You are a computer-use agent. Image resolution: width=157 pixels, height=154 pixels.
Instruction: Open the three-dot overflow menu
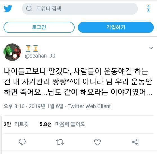[149, 9]
